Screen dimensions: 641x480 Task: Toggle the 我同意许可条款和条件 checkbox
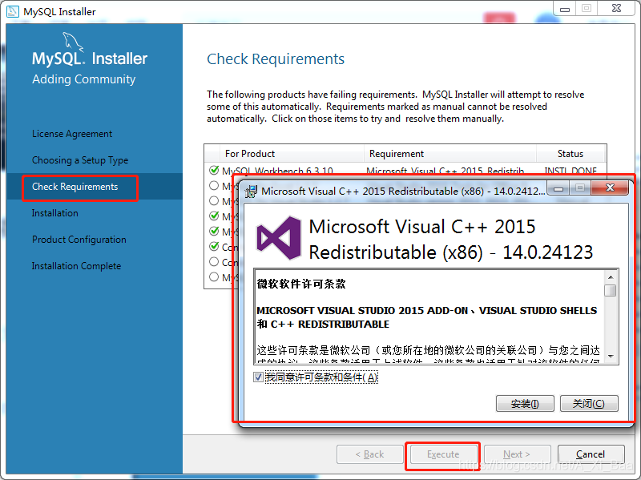click(258, 377)
